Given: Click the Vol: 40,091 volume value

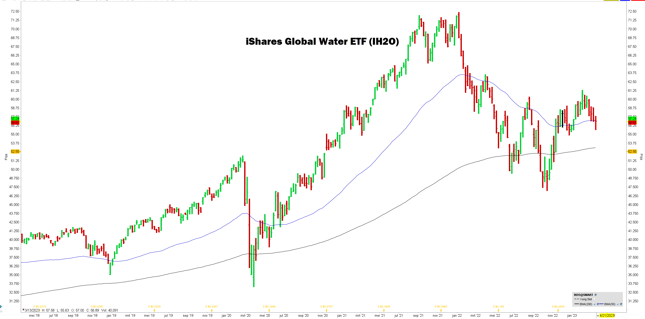Looking at the screenshot, I should pos(110,310).
